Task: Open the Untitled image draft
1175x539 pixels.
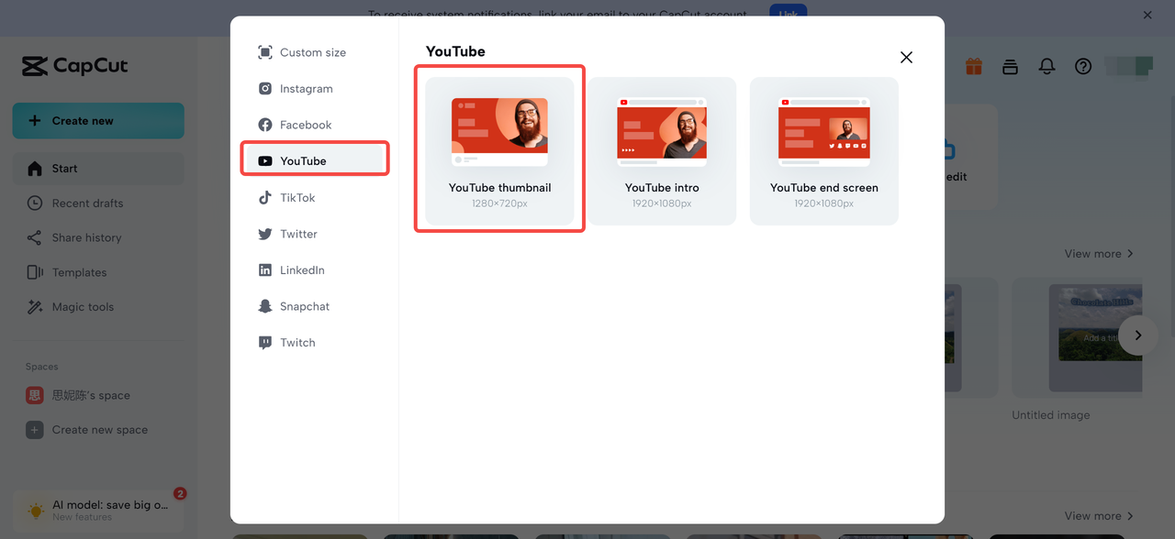Action: point(1077,337)
